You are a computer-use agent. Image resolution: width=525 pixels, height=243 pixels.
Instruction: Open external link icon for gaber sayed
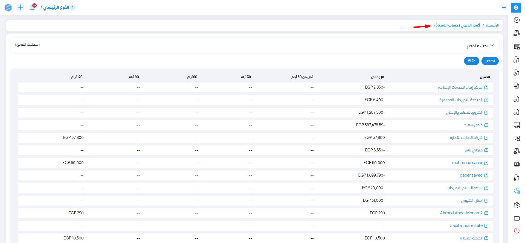tap(486, 175)
